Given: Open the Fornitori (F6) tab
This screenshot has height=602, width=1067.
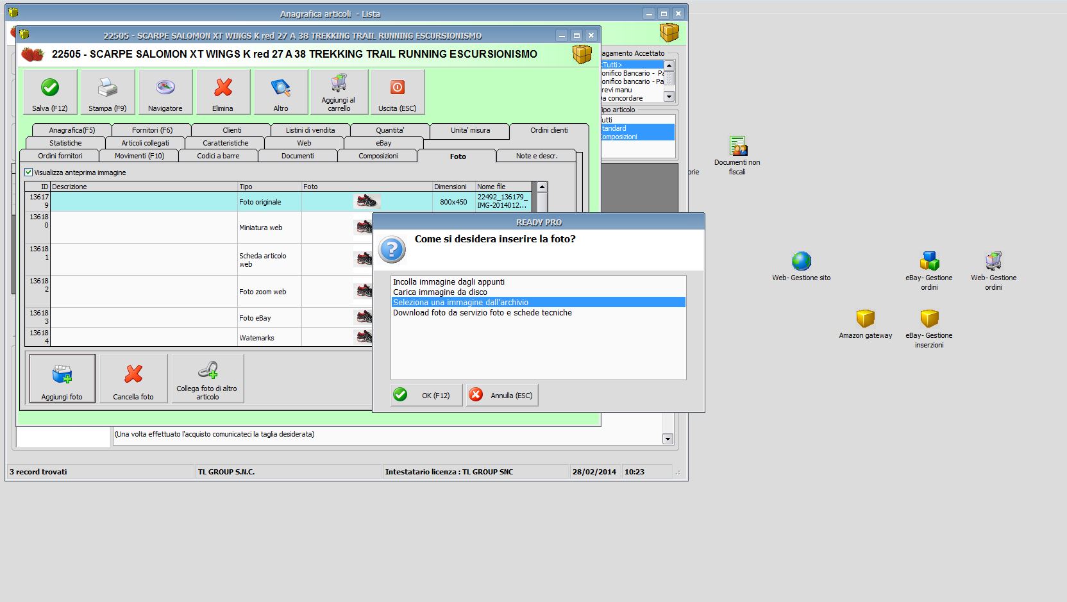Looking at the screenshot, I should (x=152, y=130).
